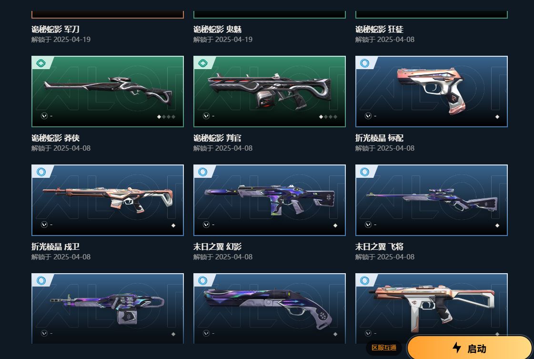Open the 末日之翼 飞将 sniper skin thumbnail
Viewport: 534px width, 359px height.
pyautogui.click(x=432, y=200)
